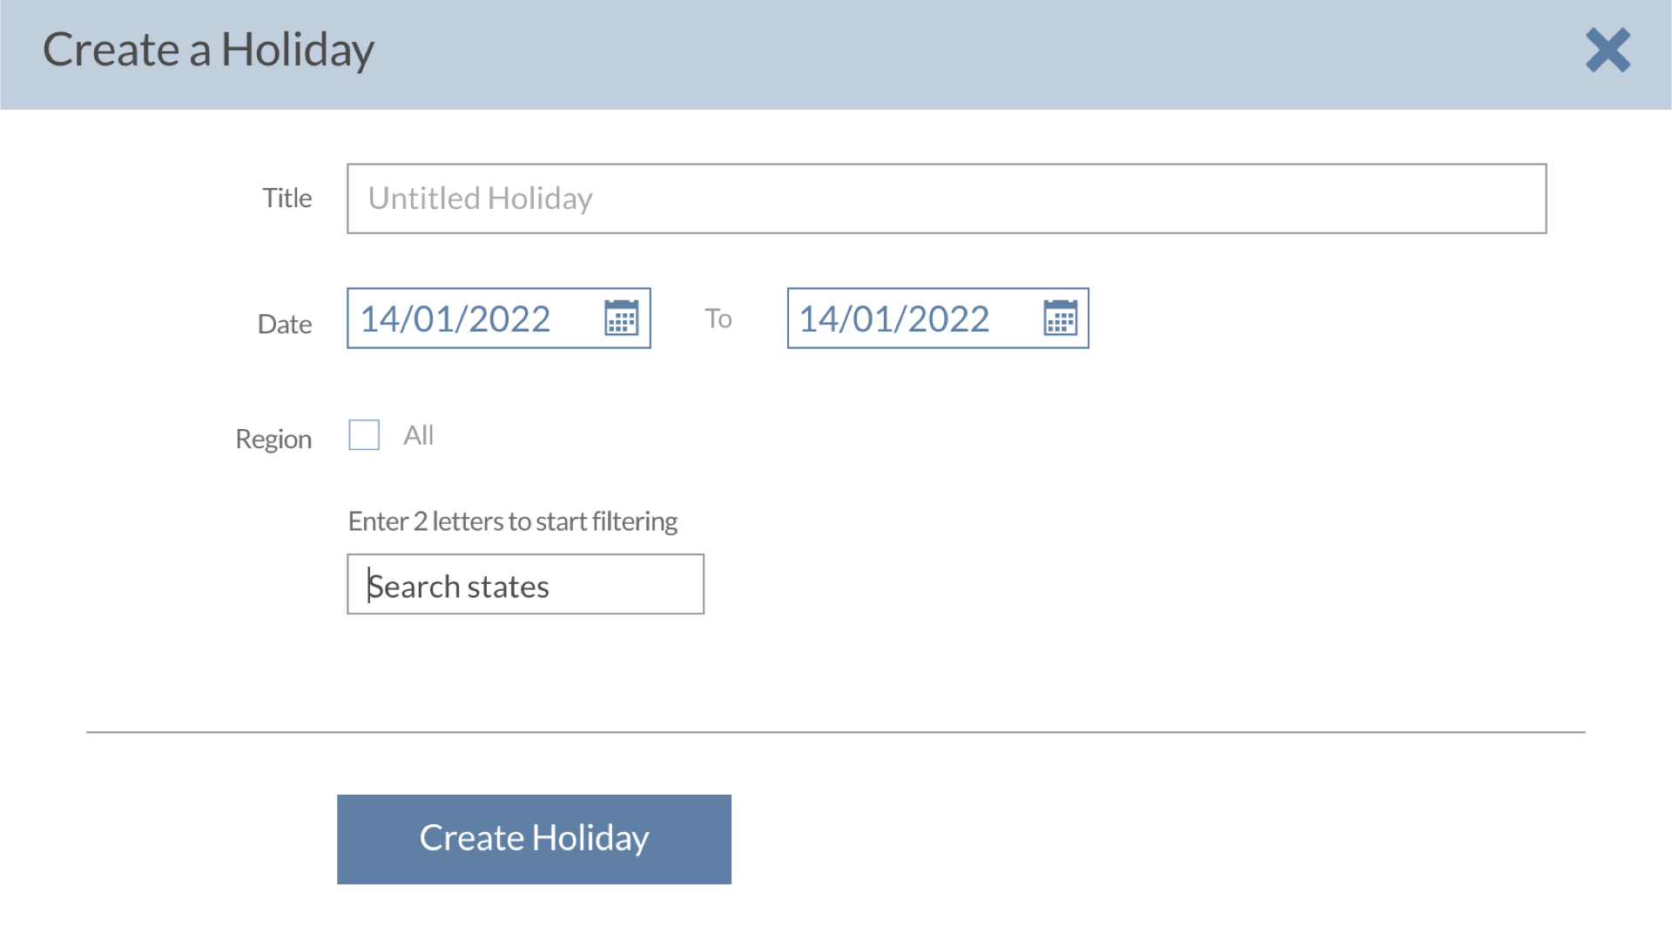Close the Create a Holiday dialog
Image resolution: width=1672 pixels, height=940 pixels.
click(x=1608, y=50)
